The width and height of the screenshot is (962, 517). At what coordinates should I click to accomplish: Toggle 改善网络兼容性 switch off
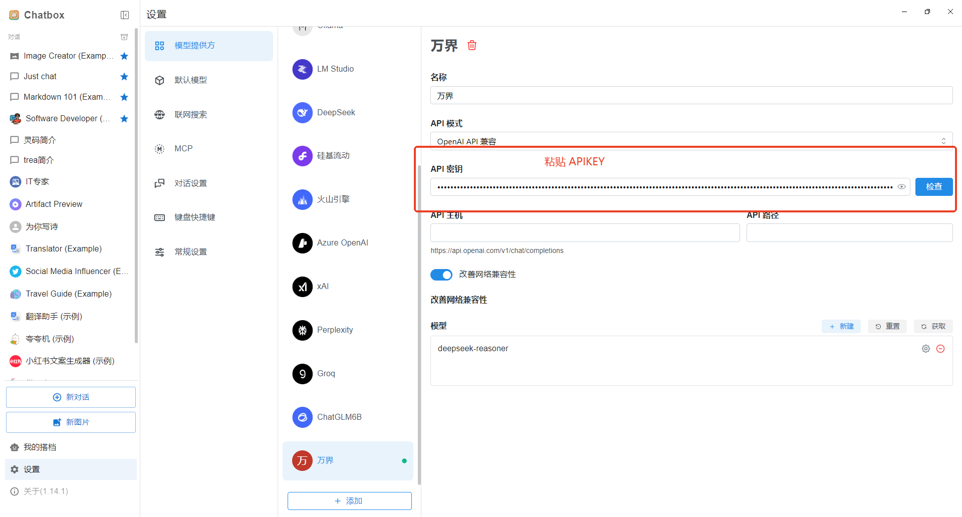click(x=441, y=275)
